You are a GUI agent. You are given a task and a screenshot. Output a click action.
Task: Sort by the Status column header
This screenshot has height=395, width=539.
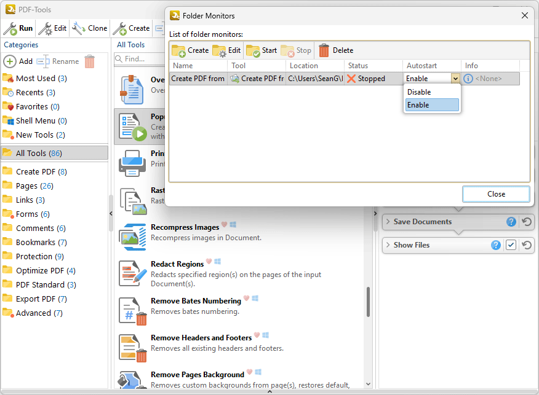(x=373, y=66)
